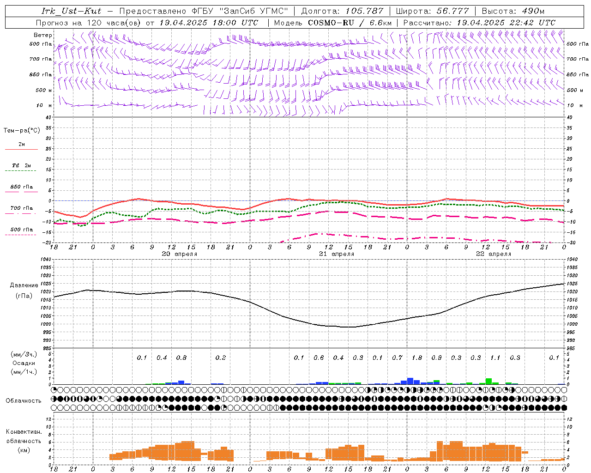Click the precipitation value 1.1
Image resolution: width=591 pixels, height=473 pixels.
(495, 358)
